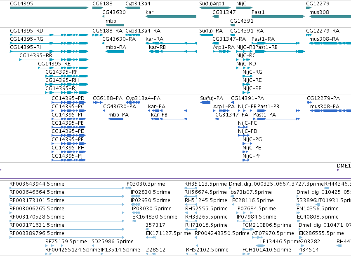Screen dimensions: 351x256
Task: Select EST IP03030.3prime
Action: coord(145,184)
